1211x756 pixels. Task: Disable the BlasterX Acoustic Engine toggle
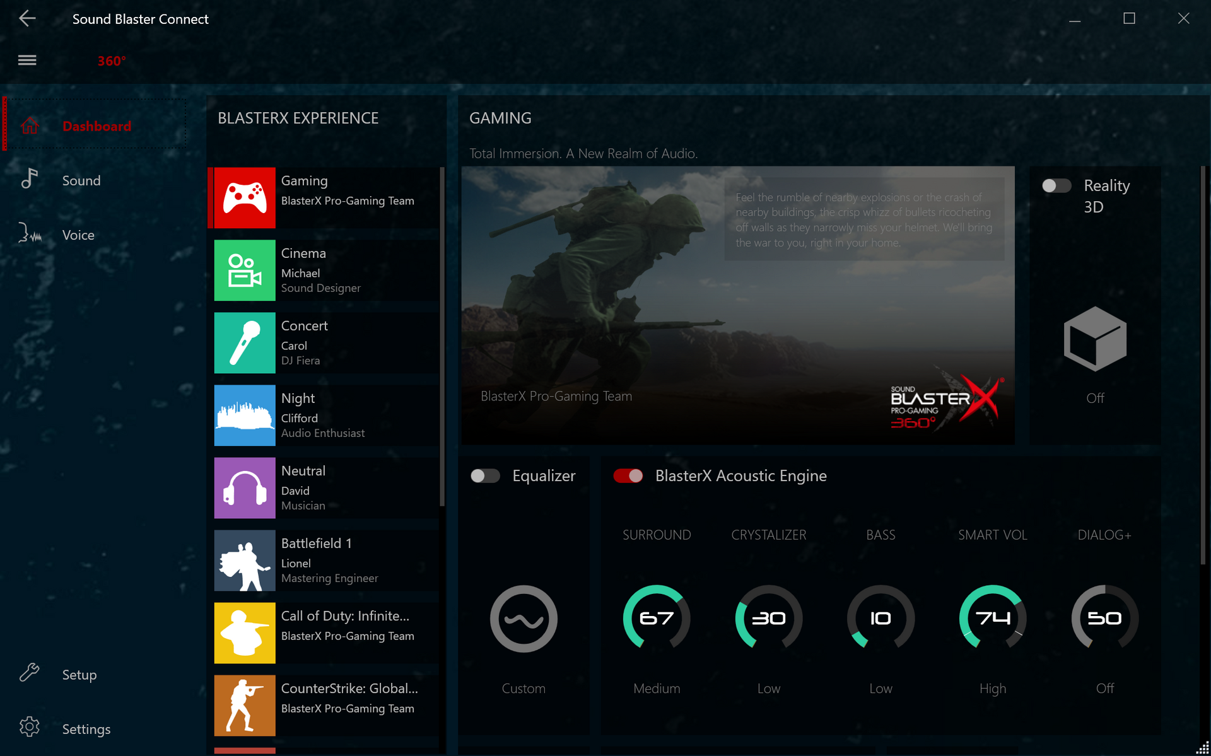coord(628,476)
